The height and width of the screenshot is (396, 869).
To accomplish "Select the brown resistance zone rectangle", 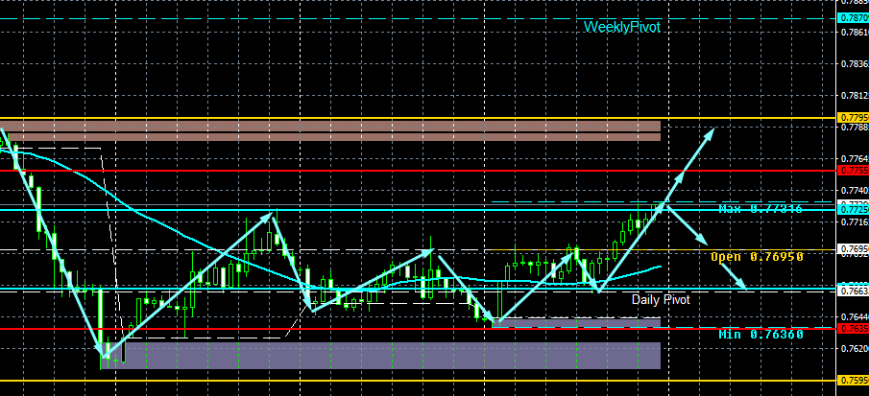I will point(331,130).
